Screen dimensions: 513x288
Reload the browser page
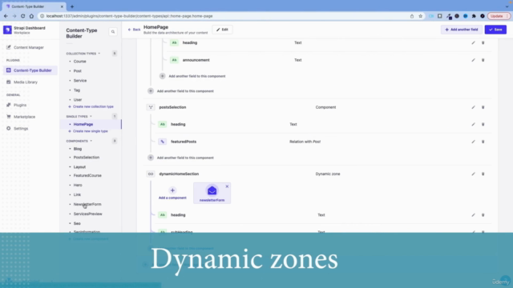click(22, 16)
